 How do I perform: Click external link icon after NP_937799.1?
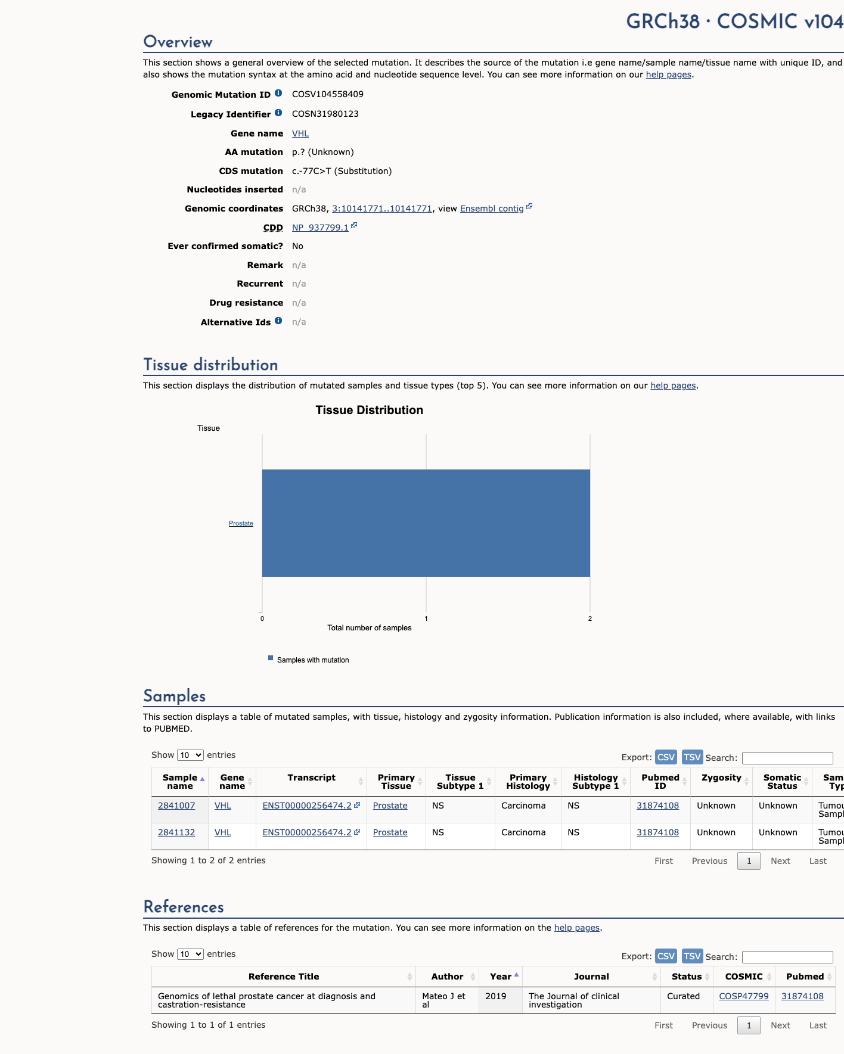pyautogui.click(x=354, y=226)
